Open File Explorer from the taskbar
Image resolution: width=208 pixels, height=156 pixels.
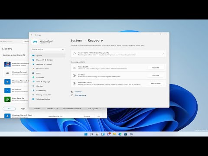point(114,134)
